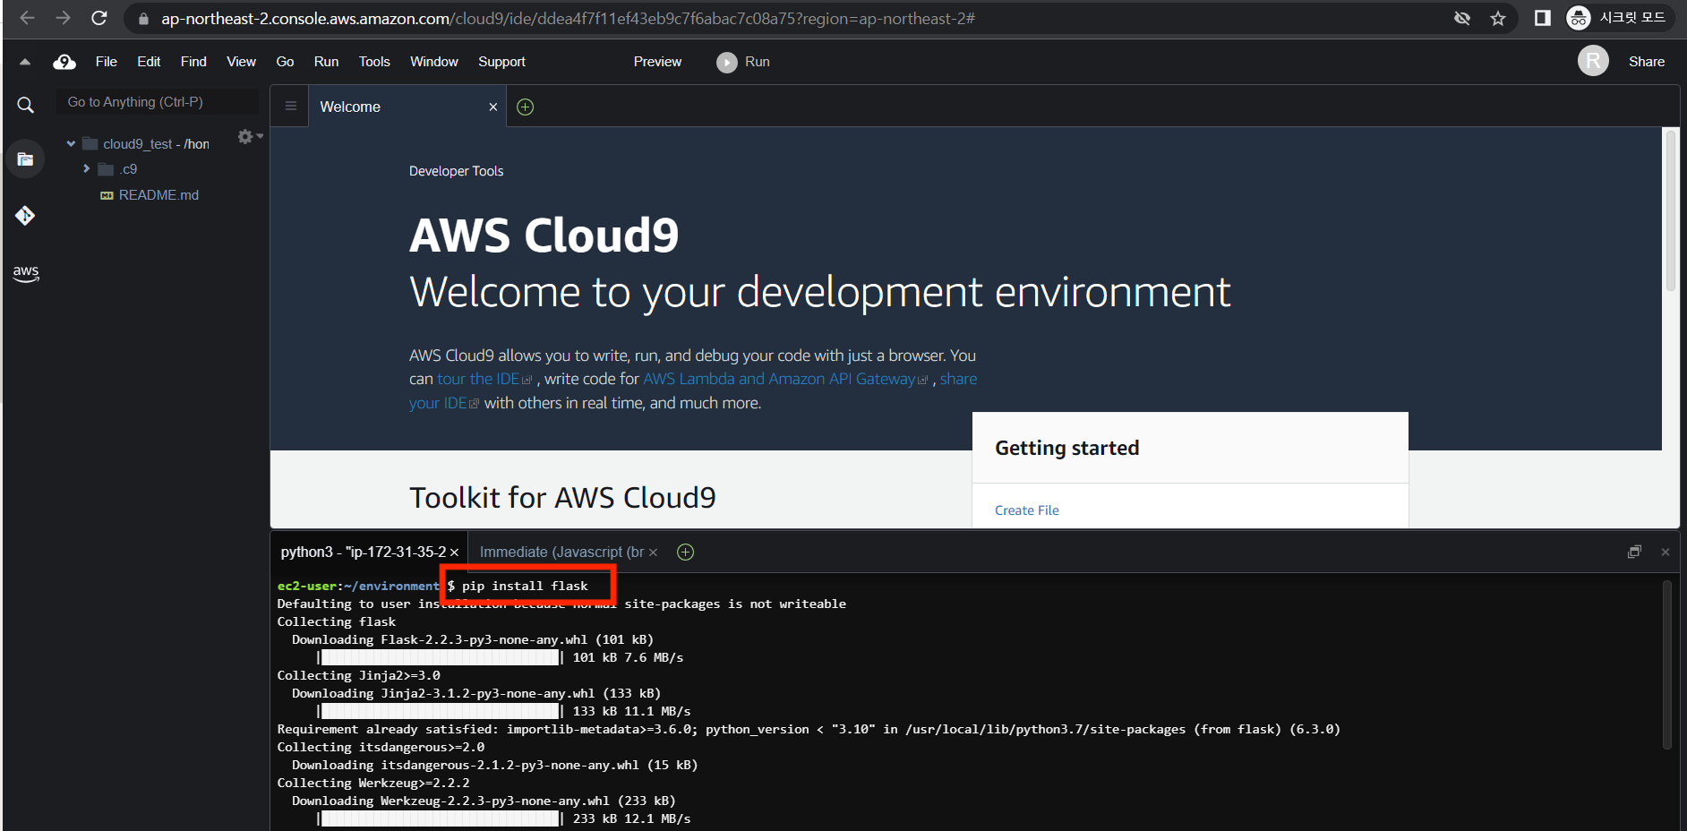Image resolution: width=1687 pixels, height=831 pixels.
Task: Add new terminal tab with plus icon
Action: tap(686, 553)
